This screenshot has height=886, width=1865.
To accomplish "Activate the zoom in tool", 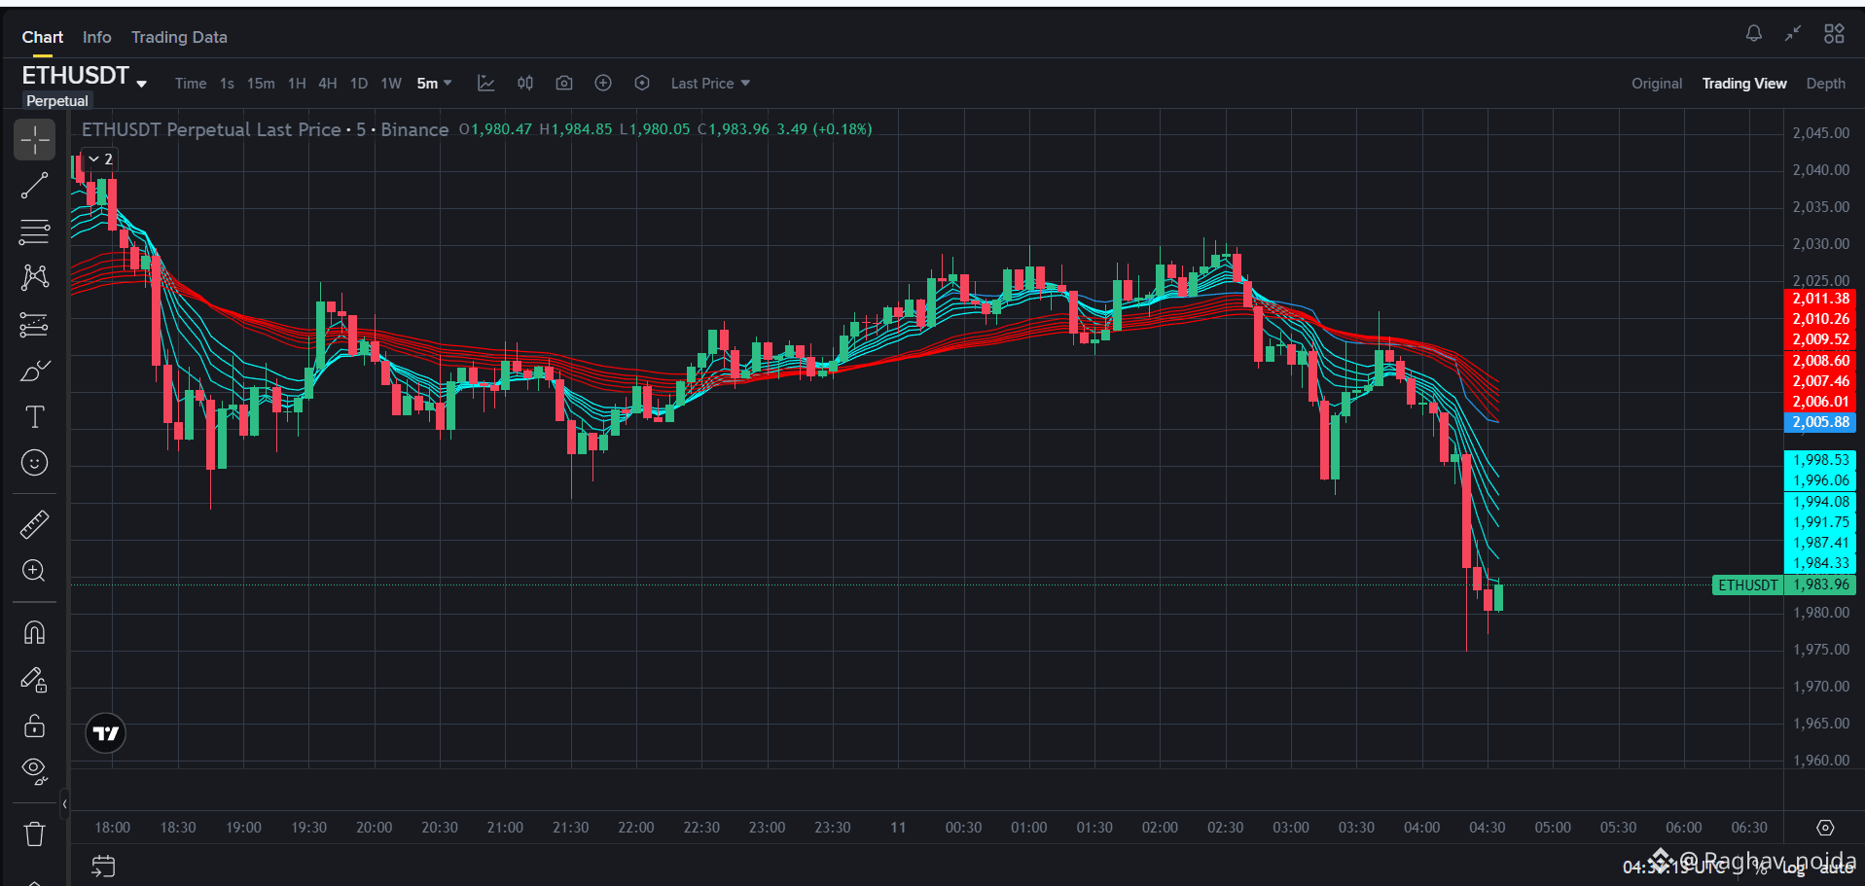I will tap(34, 571).
